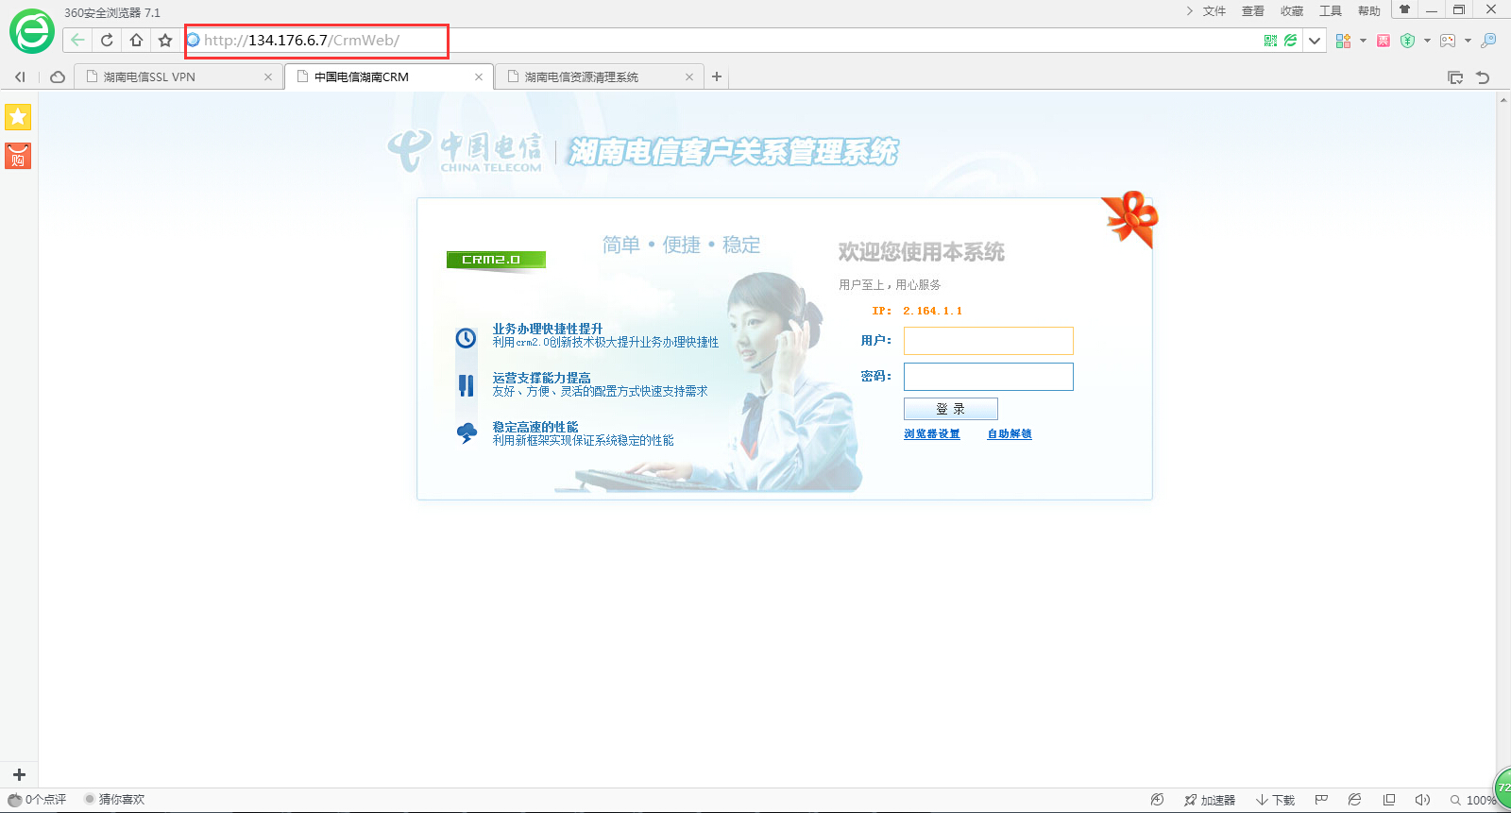Image resolution: width=1511 pixels, height=813 pixels.
Task: Open the 浏览器设置 link
Action: (932, 434)
